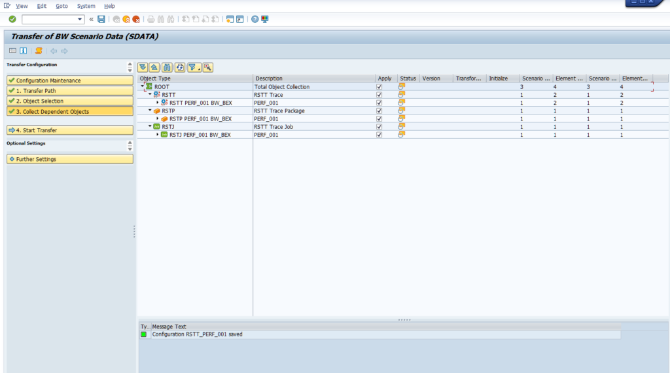Click the green Enter checkmark icon

click(x=12, y=20)
